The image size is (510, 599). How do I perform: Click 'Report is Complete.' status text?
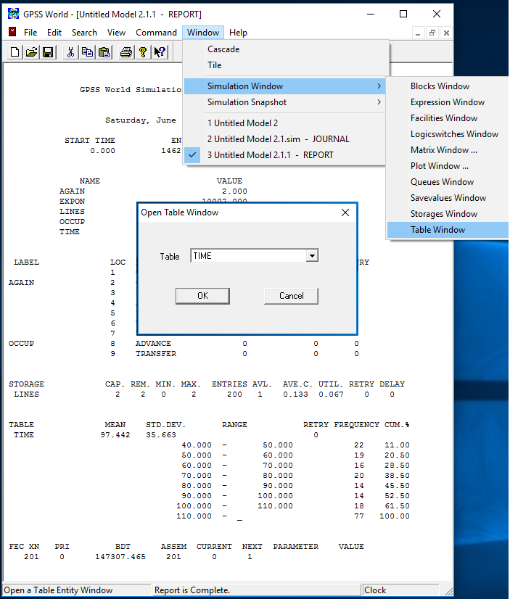tap(192, 590)
